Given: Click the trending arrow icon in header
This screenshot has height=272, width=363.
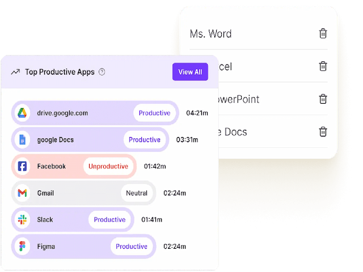Looking at the screenshot, I should coord(15,72).
